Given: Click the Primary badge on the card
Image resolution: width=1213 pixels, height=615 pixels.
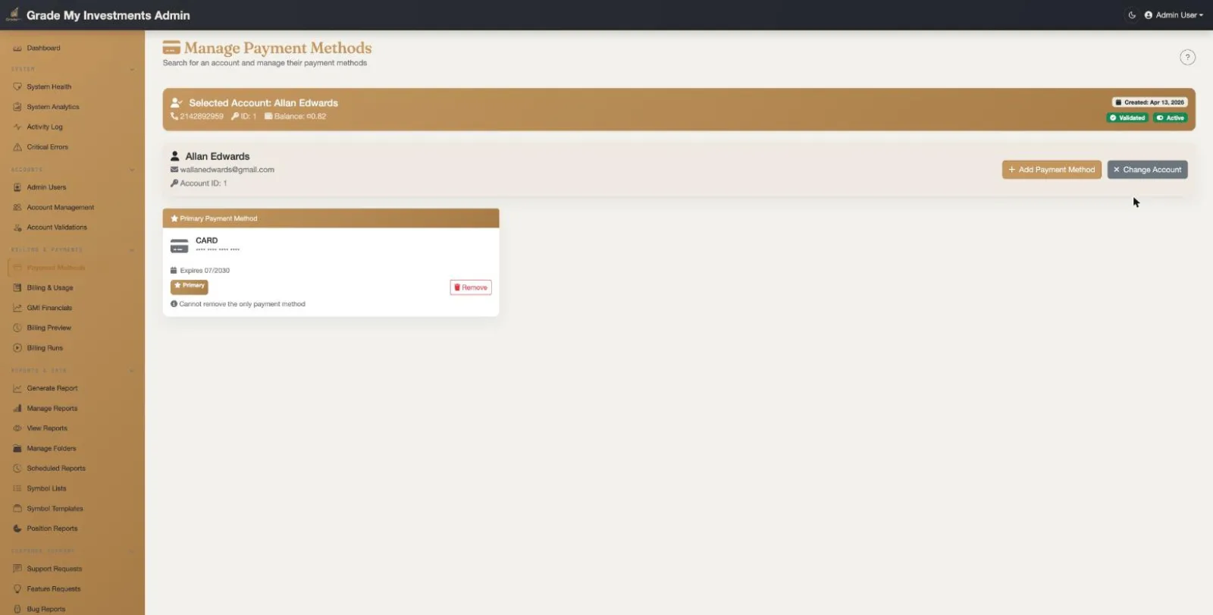Looking at the screenshot, I should click(x=189, y=286).
